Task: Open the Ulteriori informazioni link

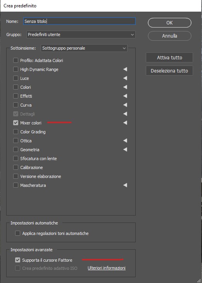Action: click(x=107, y=268)
